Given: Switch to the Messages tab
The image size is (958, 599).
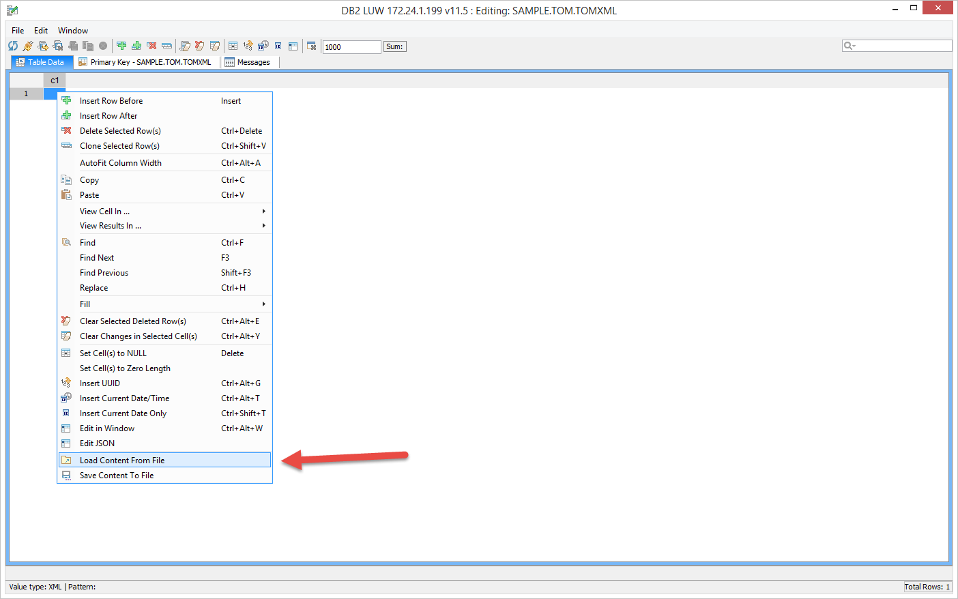Looking at the screenshot, I should coord(248,62).
